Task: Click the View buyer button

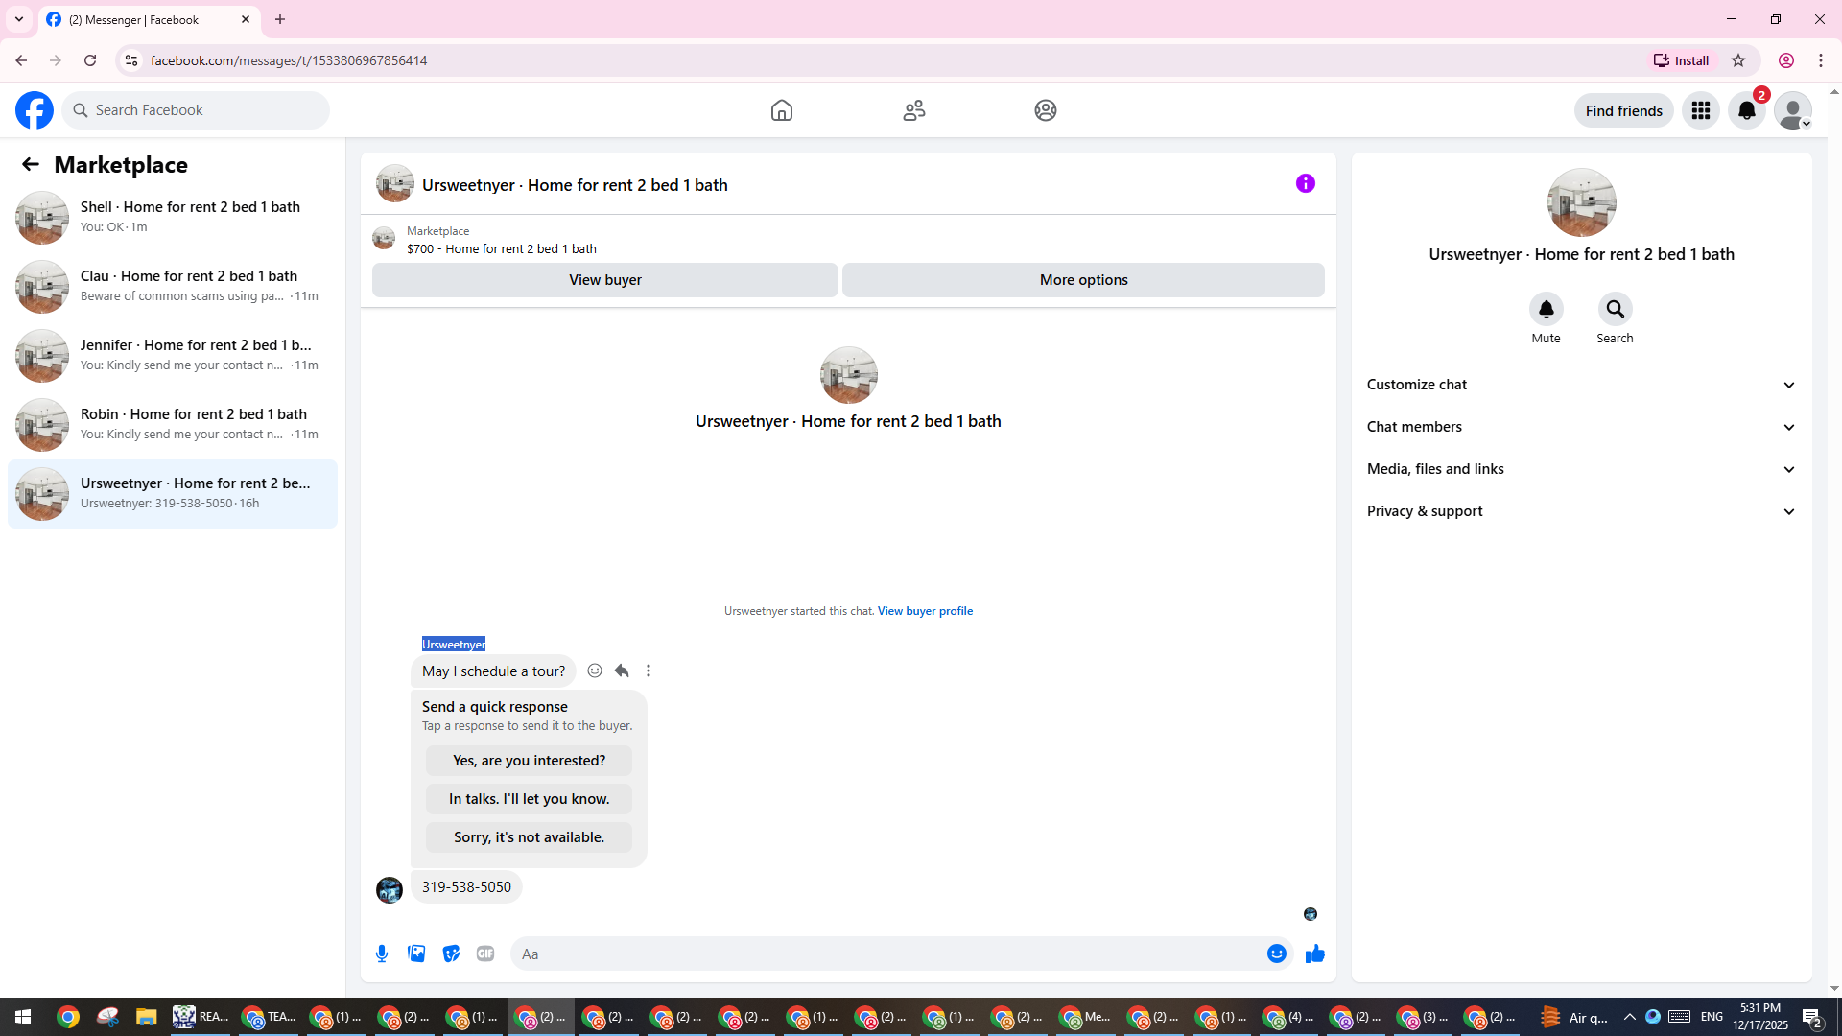Action: click(x=604, y=280)
